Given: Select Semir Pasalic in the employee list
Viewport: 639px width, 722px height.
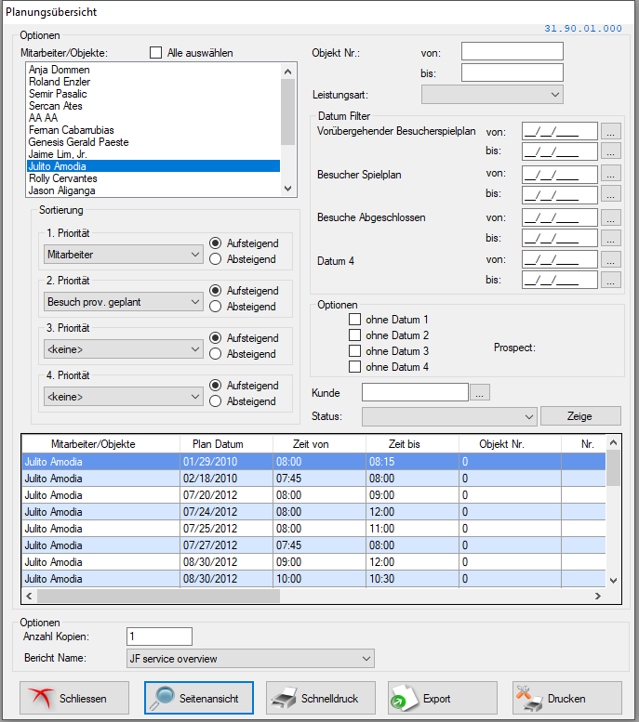Looking at the screenshot, I should coord(153,94).
